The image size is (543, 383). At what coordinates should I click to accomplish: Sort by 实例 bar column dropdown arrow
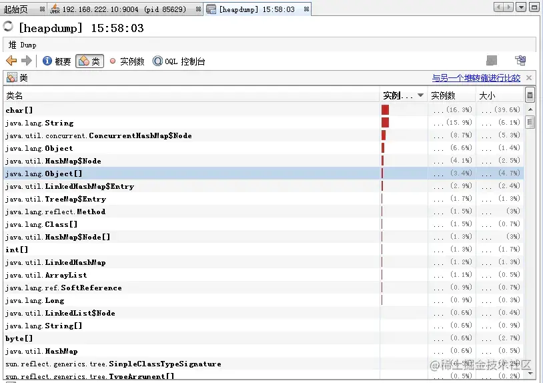pos(420,95)
